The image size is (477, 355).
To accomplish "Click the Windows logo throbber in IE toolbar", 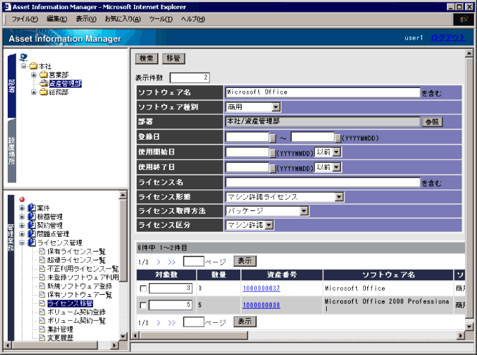I will point(463,20).
